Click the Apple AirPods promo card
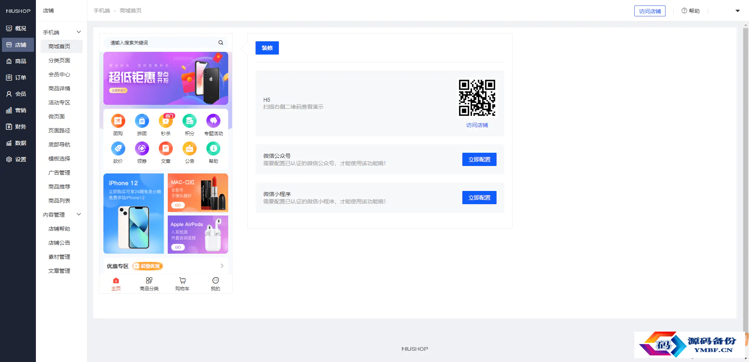Viewport: 749px width, 362px height. point(198,235)
